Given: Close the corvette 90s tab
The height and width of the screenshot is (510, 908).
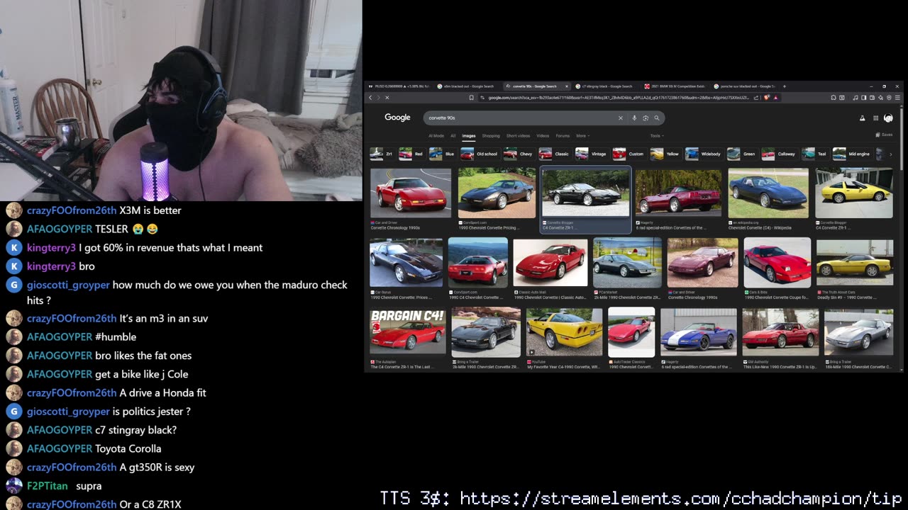Looking at the screenshot, I should [566, 86].
